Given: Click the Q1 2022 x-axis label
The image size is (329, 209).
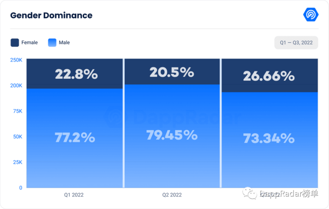Looking at the screenshot, I should (x=74, y=195).
